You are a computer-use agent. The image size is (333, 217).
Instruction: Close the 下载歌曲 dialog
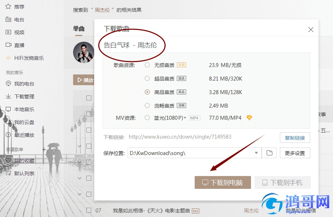click(x=311, y=30)
